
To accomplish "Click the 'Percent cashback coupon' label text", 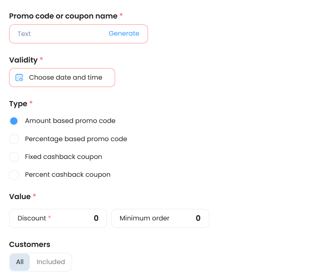I will coord(68,175).
